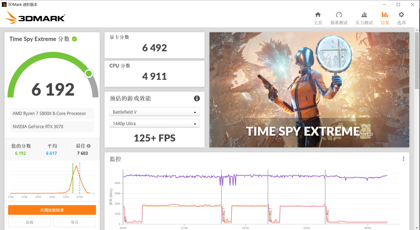Open the Home (主页) tab
Image resolution: width=420 pixels, height=230 pixels.
[318, 18]
